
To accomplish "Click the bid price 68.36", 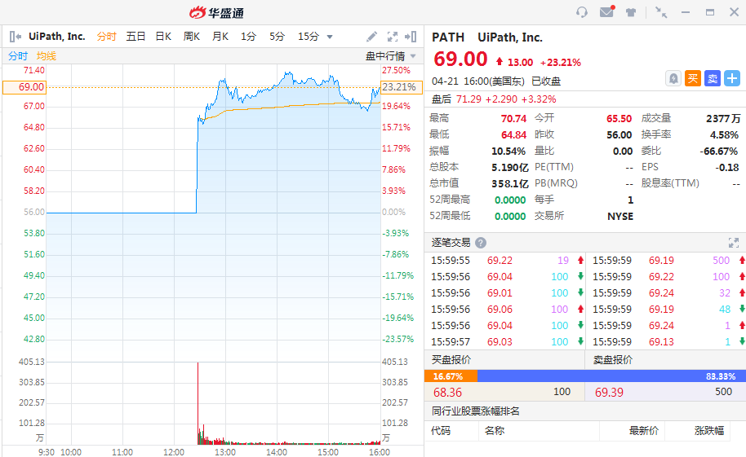I will [x=448, y=393].
